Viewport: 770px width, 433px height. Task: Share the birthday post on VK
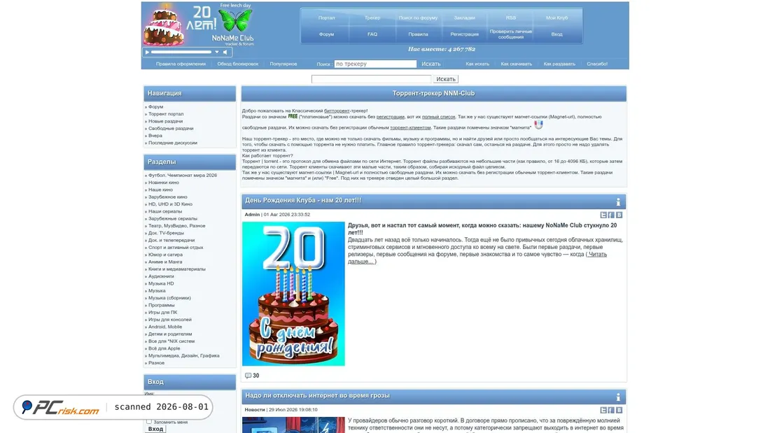[619, 215]
